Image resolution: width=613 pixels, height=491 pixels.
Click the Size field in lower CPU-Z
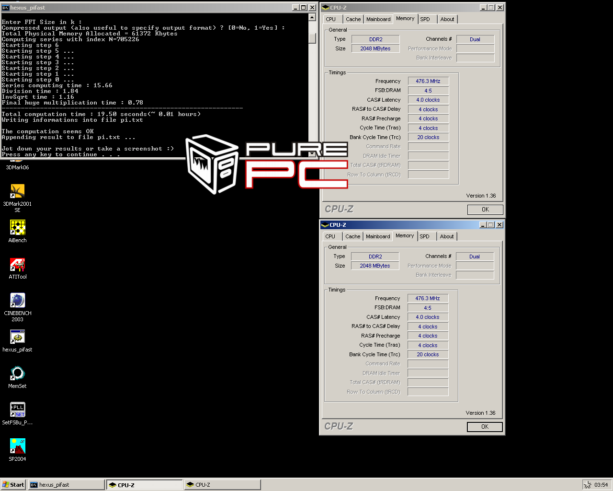click(375, 266)
